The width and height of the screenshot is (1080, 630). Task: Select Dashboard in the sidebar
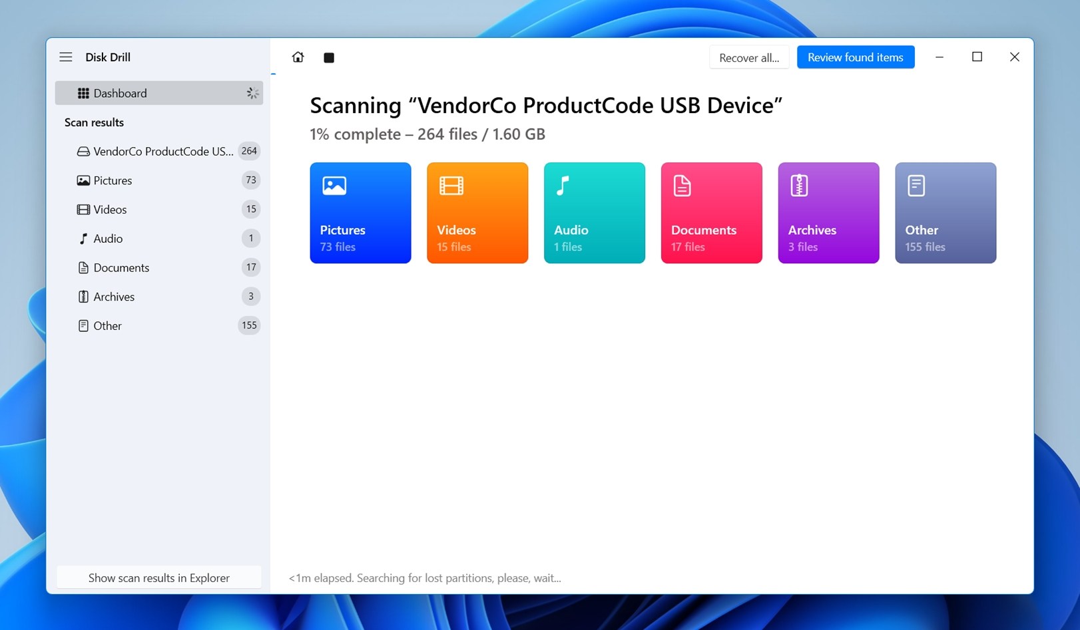click(159, 93)
